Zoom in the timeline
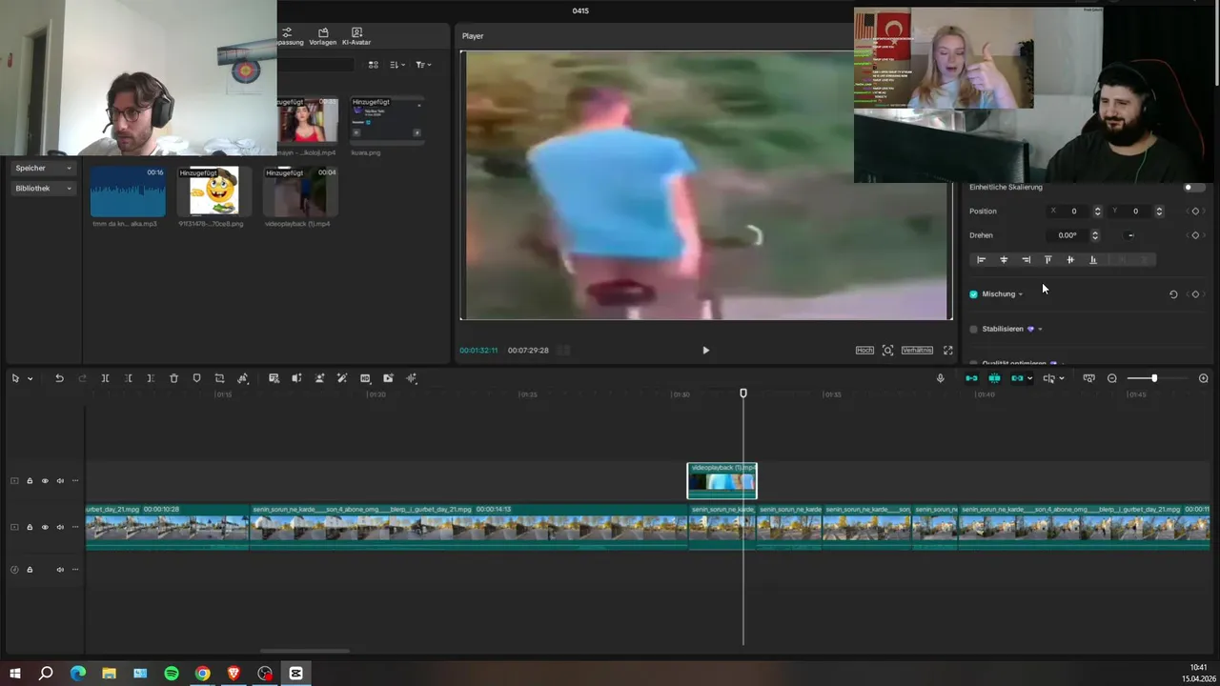This screenshot has height=686, width=1220. point(1203,378)
